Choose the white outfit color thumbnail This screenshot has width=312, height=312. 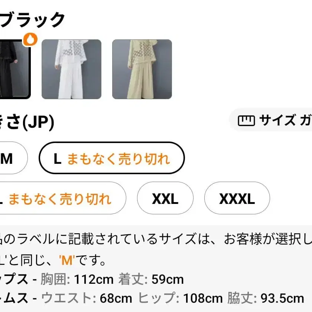click(x=71, y=69)
